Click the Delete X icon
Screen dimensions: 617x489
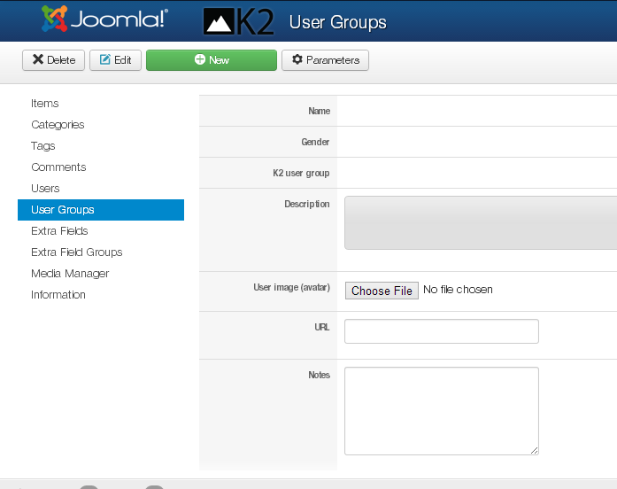(38, 59)
